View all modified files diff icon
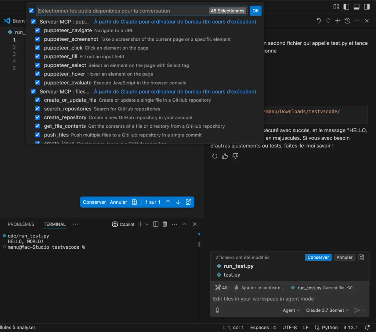The width and height of the screenshot is (376, 332). [361, 257]
